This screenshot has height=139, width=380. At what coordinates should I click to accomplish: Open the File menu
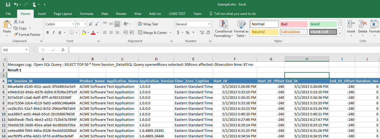click(8, 14)
